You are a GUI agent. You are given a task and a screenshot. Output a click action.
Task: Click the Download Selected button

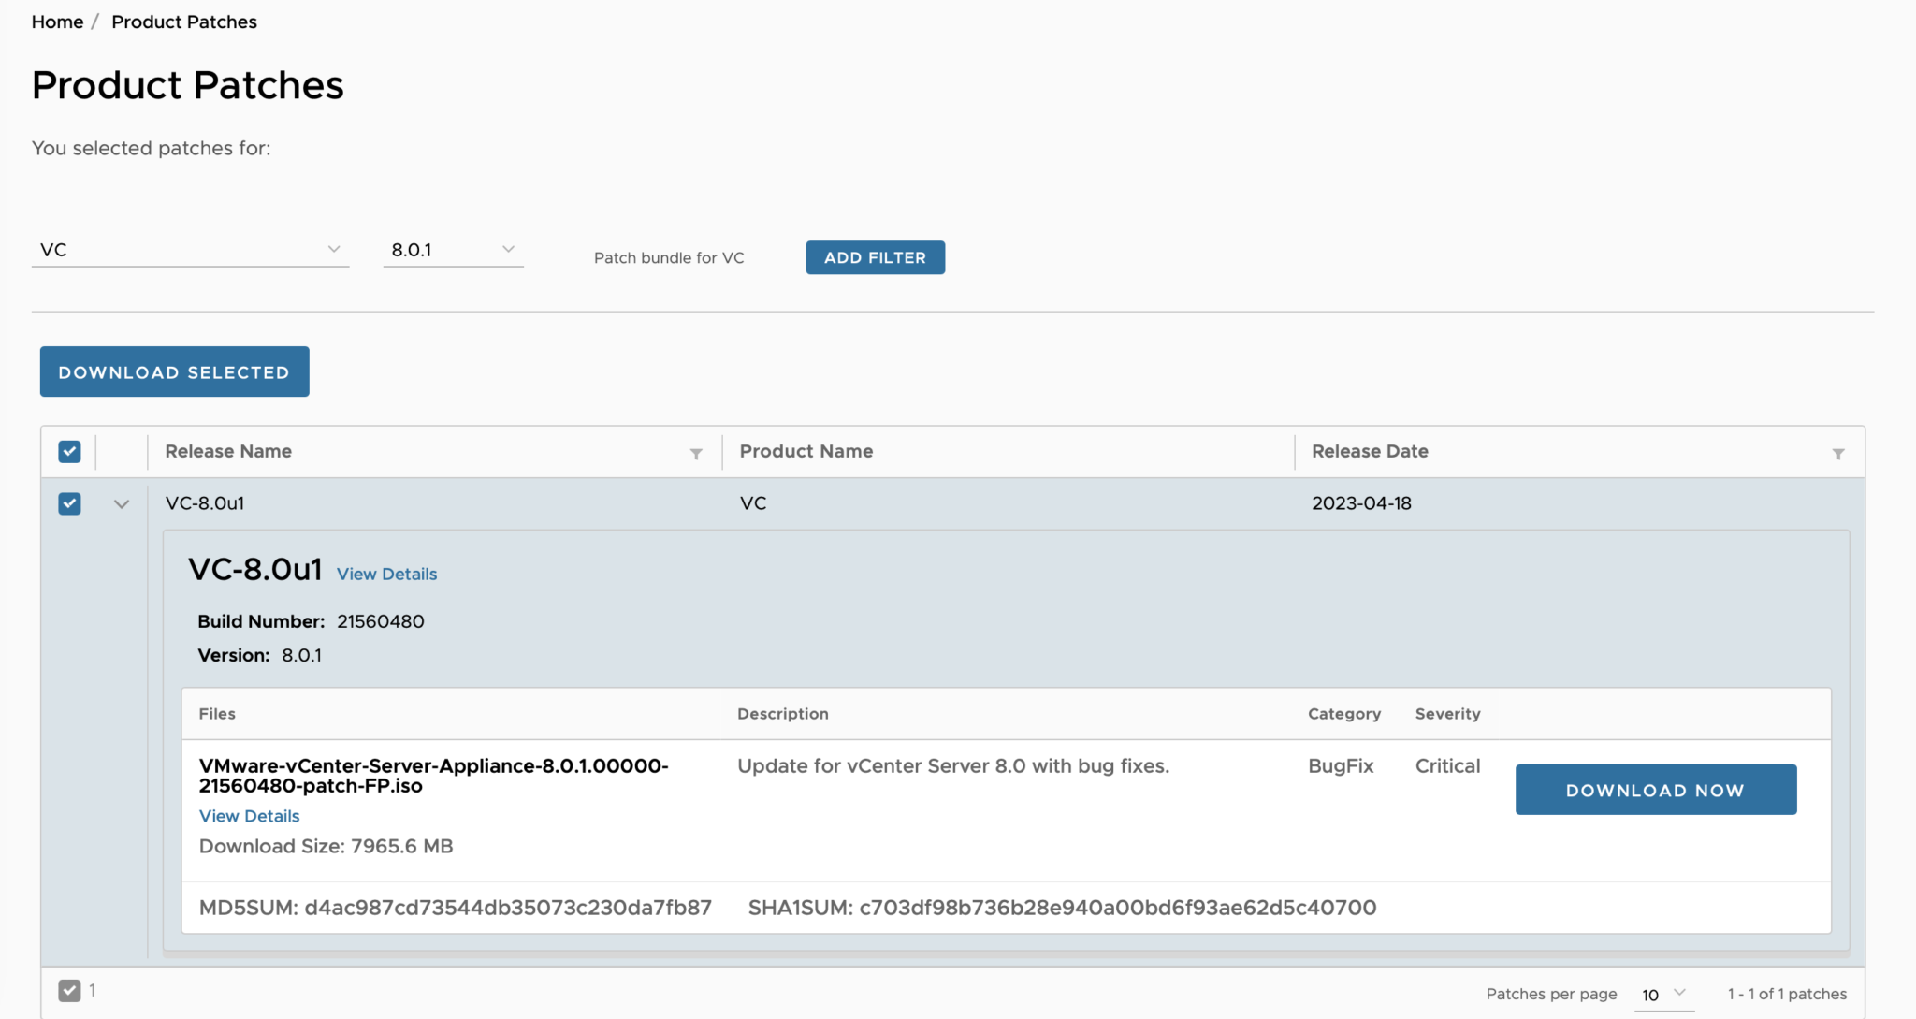click(174, 371)
